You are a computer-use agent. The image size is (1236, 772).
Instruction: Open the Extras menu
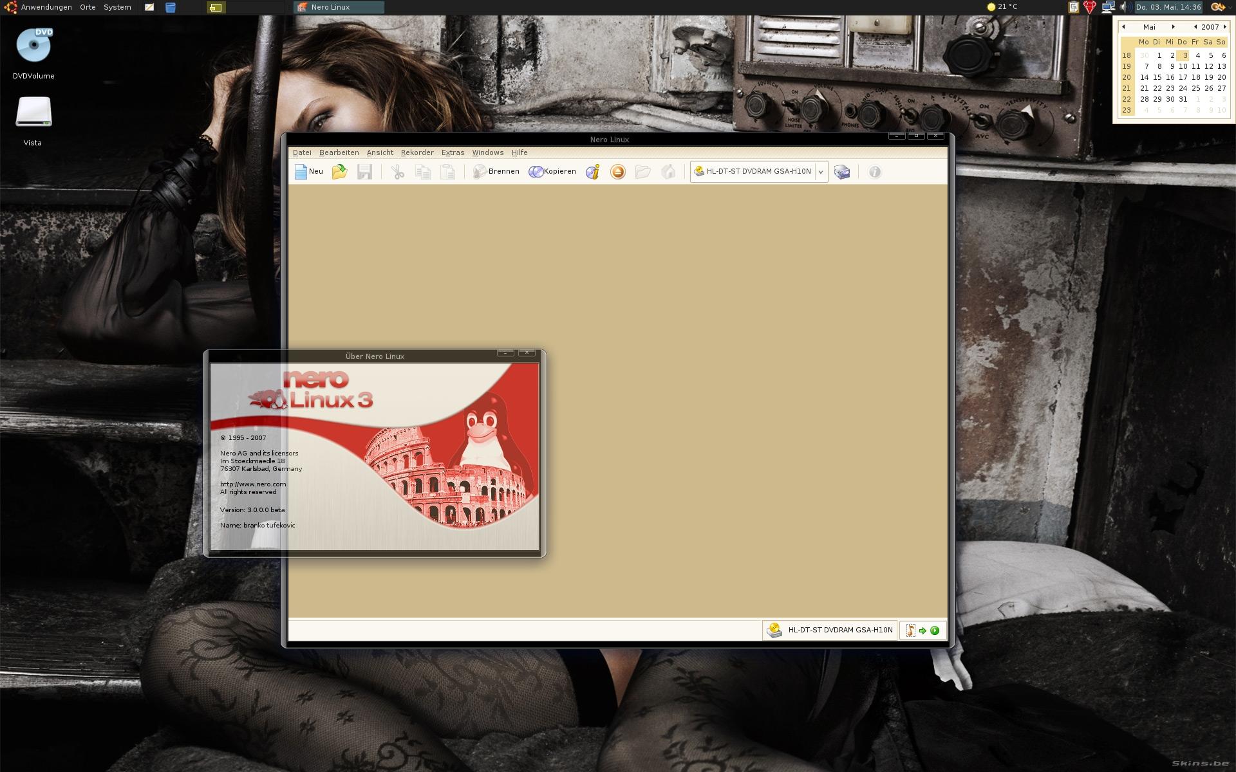(x=453, y=152)
